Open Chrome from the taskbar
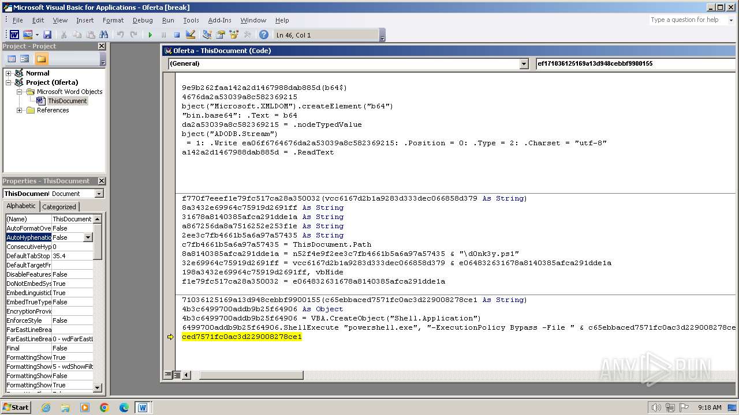 [104, 408]
